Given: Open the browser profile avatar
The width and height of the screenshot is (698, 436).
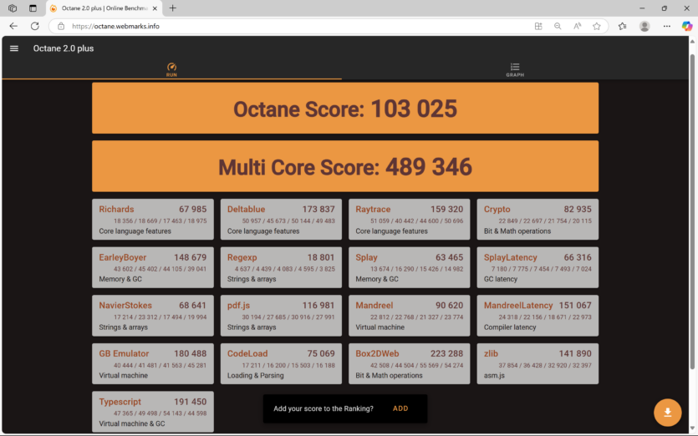Looking at the screenshot, I should coord(645,26).
